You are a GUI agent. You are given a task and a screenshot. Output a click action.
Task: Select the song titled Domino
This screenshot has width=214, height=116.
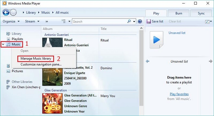(x=106, y=68)
